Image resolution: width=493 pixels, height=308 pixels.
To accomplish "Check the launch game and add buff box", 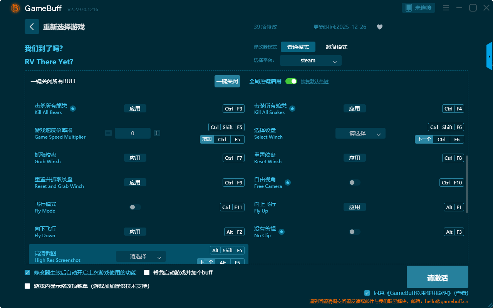I will (x=147, y=273).
